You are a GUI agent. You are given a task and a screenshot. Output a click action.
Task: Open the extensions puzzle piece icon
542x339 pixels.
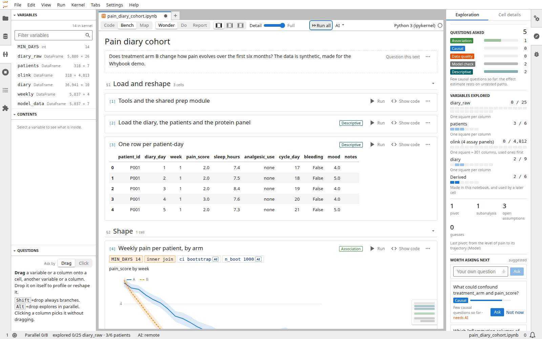5,108
